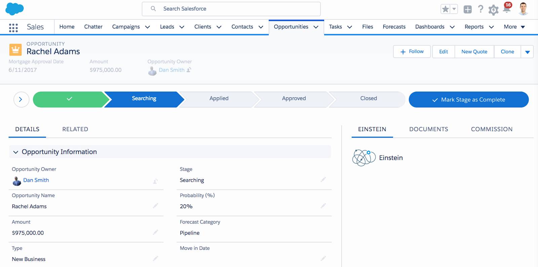Image resolution: width=538 pixels, height=267 pixels.
Task: Click the completed green stage checkmark
Action: (x=69, y=99)
